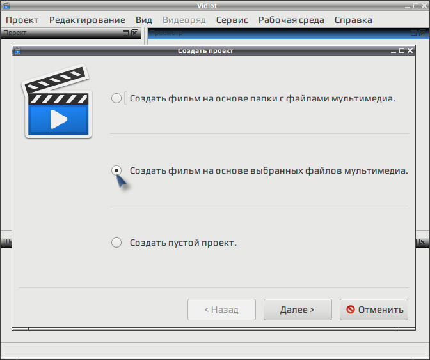The image size is (430, 360).
Task: Open the 'Редактирование' menu
Action: pos(87,20)
